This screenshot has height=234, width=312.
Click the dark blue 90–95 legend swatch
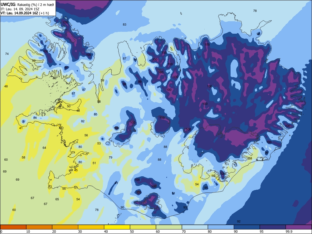[247, 227]
